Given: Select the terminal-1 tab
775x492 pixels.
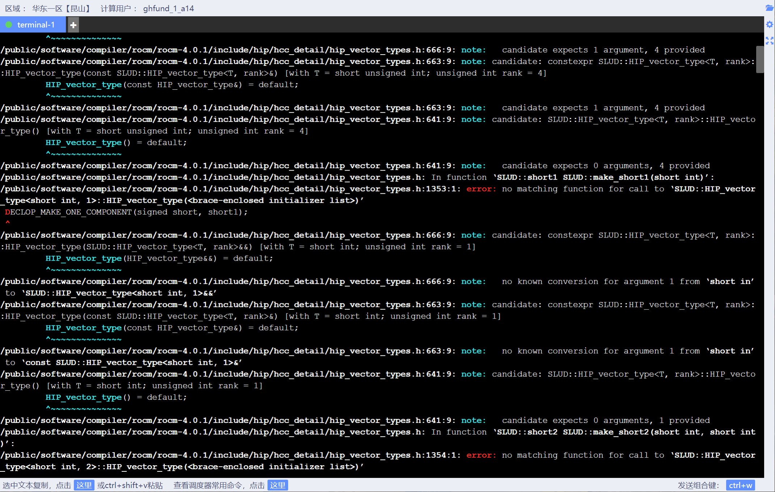Looking at the screenshot, I should (33, 25).
